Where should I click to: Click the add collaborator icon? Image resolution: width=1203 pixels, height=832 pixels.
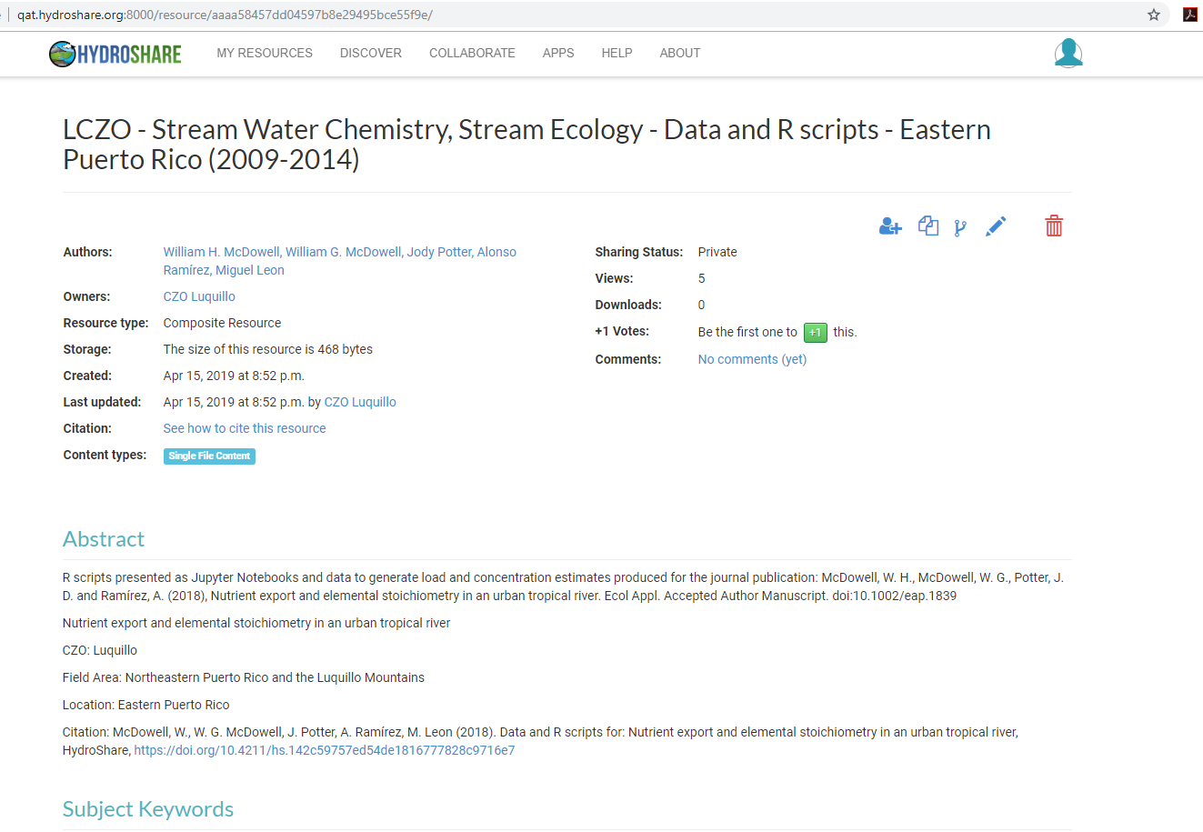pyautogui.click(x=889, y=226)
